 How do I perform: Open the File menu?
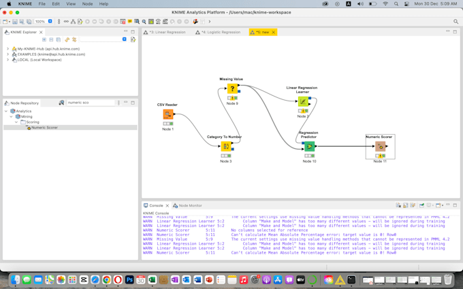coord(42,4)
